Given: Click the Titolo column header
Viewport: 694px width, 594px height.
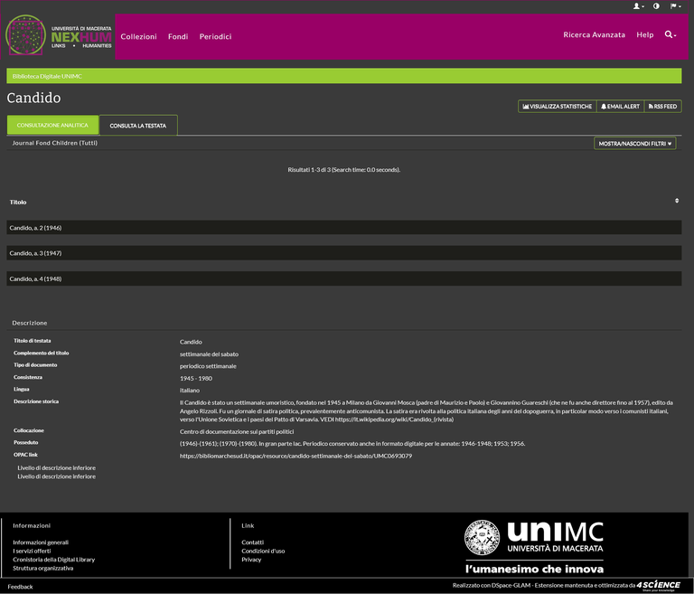Looking at the screenshot, I should point(18,202).
